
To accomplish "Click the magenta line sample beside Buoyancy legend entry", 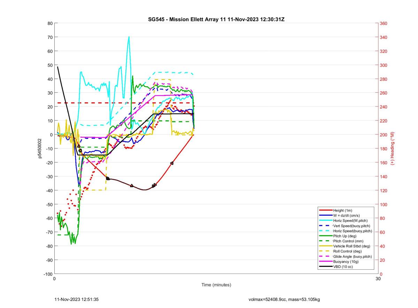I will click(x=326, y=261).
